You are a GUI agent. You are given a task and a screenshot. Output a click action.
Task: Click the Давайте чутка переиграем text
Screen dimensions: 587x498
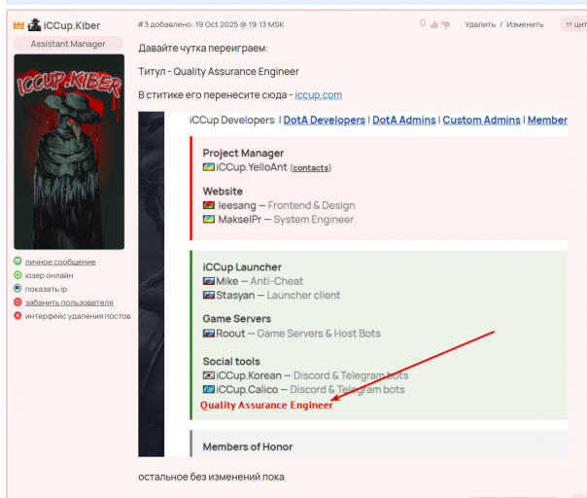click(x=203, y=49)
